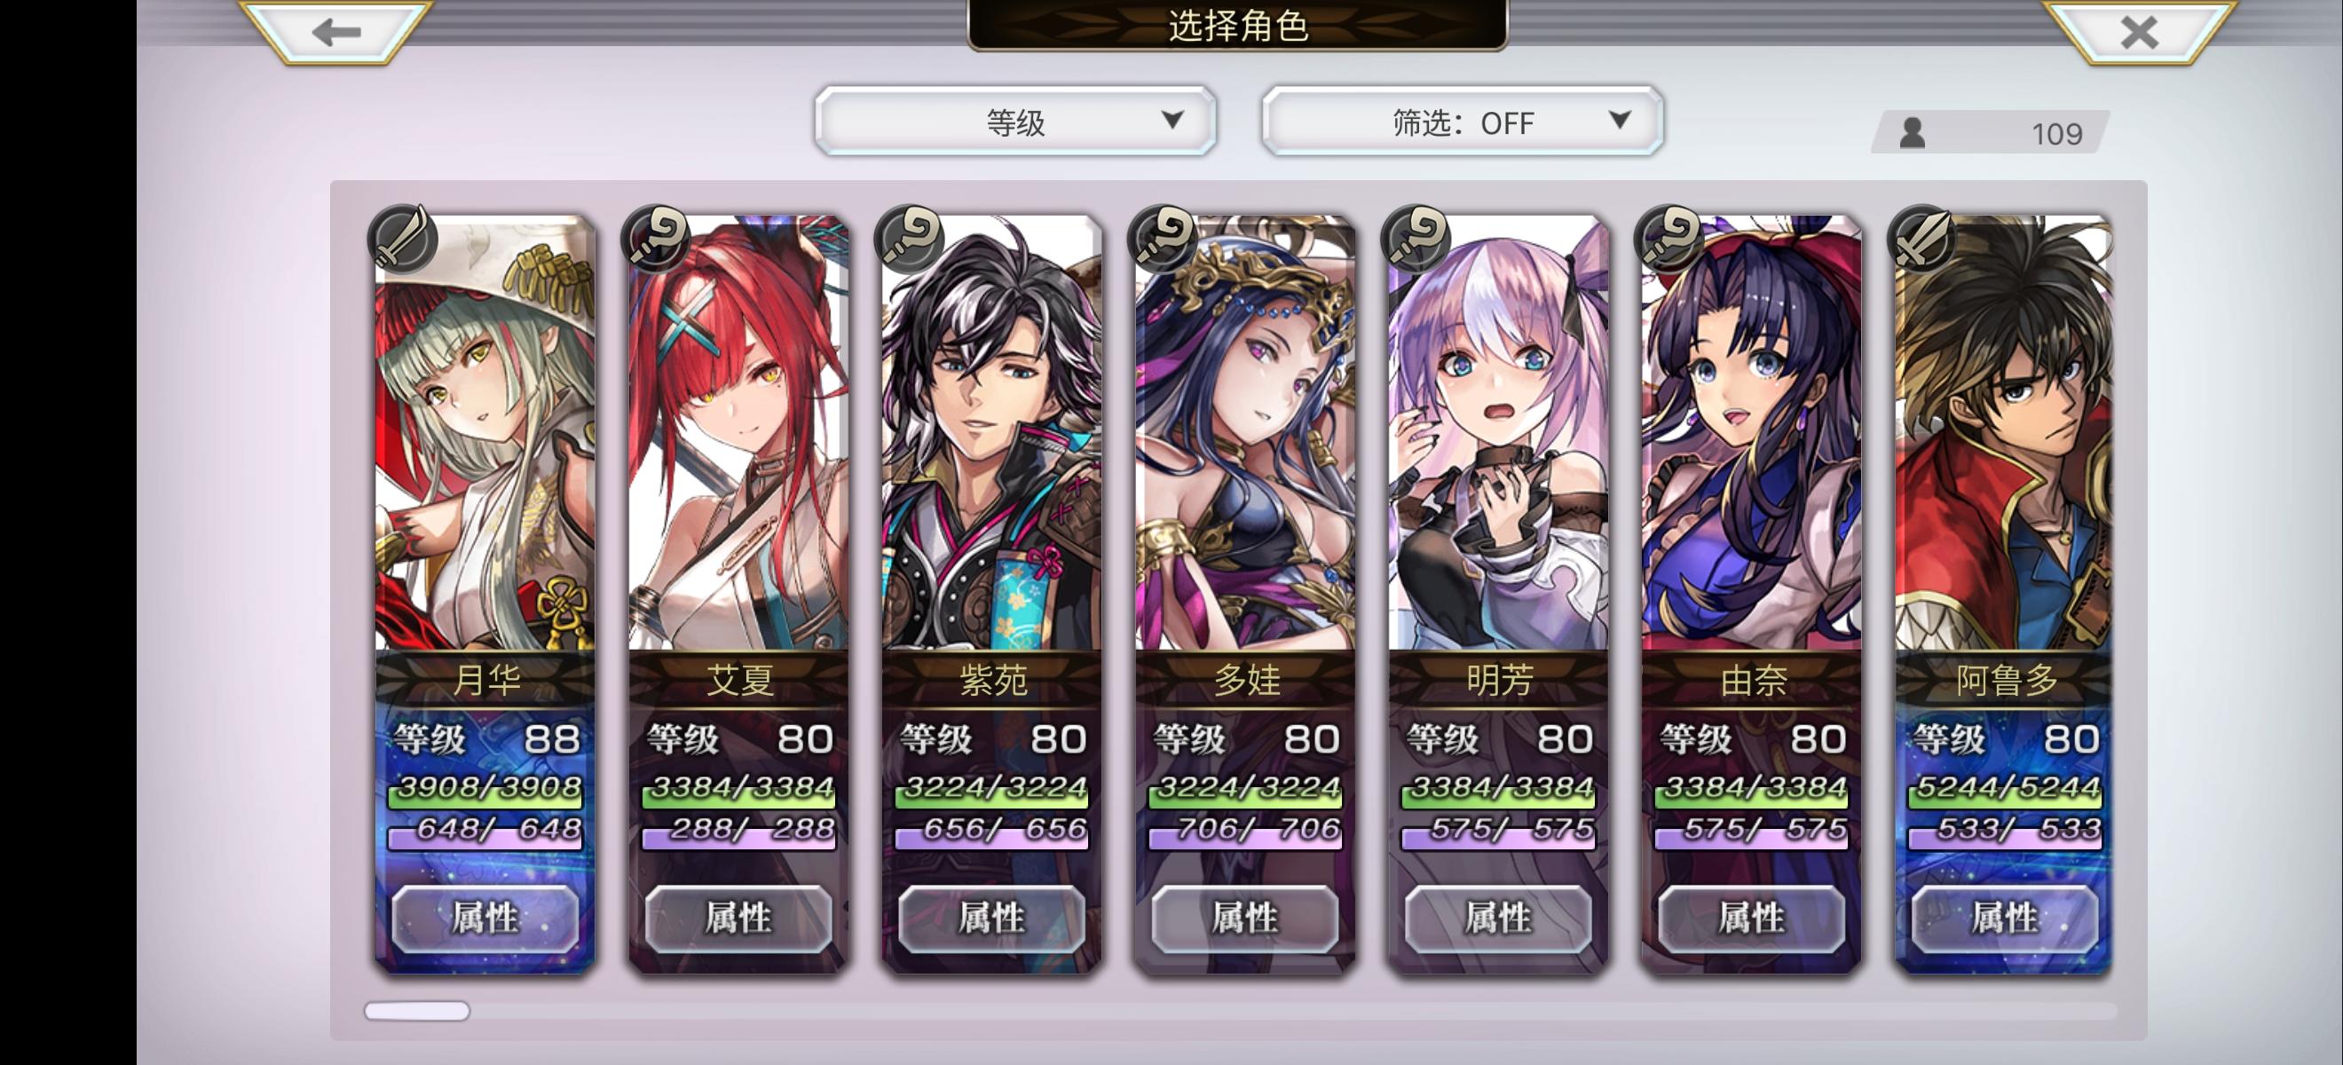2343x1065 pixels.
Task: Click the 等级 dropdown arrow
Action: [x=1172, y=119]
